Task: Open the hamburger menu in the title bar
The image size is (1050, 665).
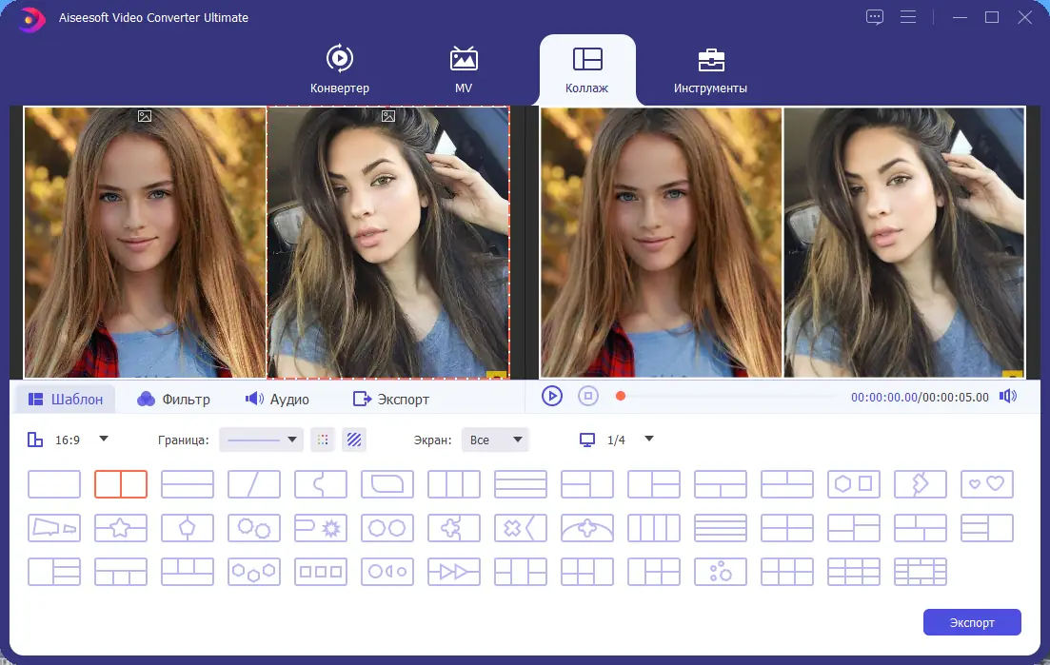Action: click(908, 17)
